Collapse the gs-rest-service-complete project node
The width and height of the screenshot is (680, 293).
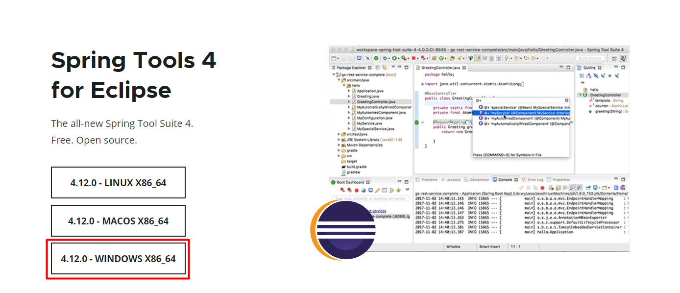pos(334,74)
